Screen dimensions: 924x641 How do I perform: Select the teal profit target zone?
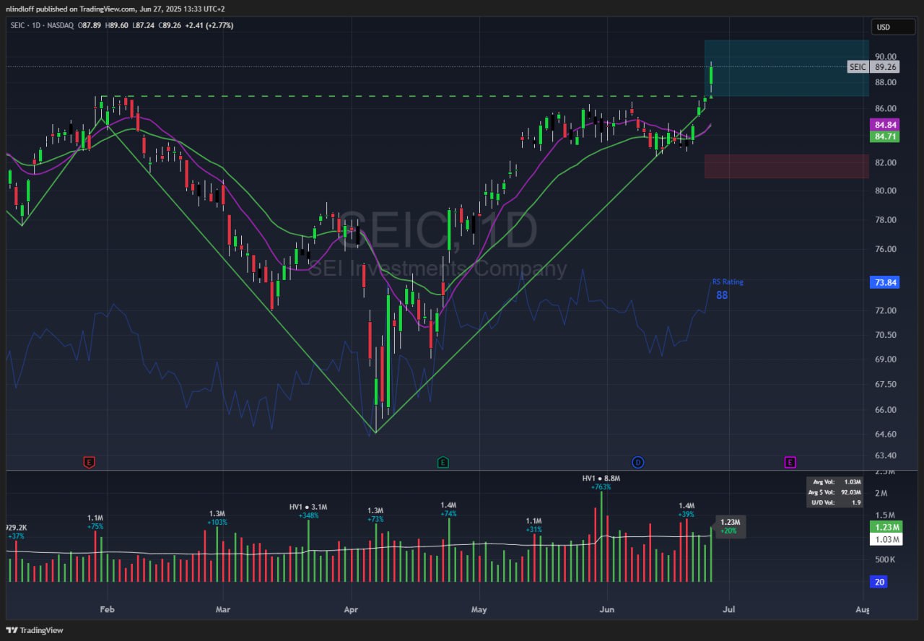pos(786,68)
